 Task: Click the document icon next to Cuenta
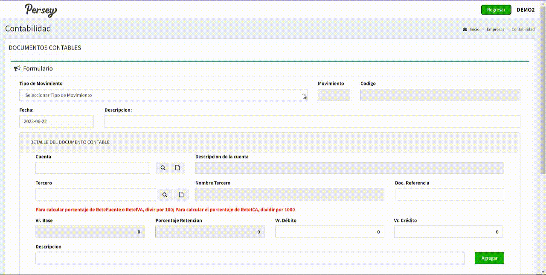177,168
